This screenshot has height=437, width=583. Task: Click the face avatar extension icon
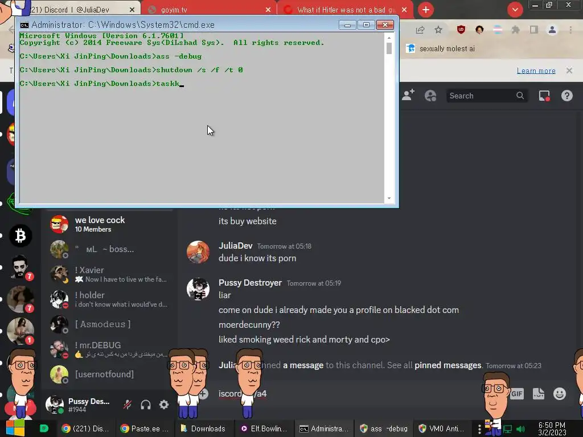(479, 30)
